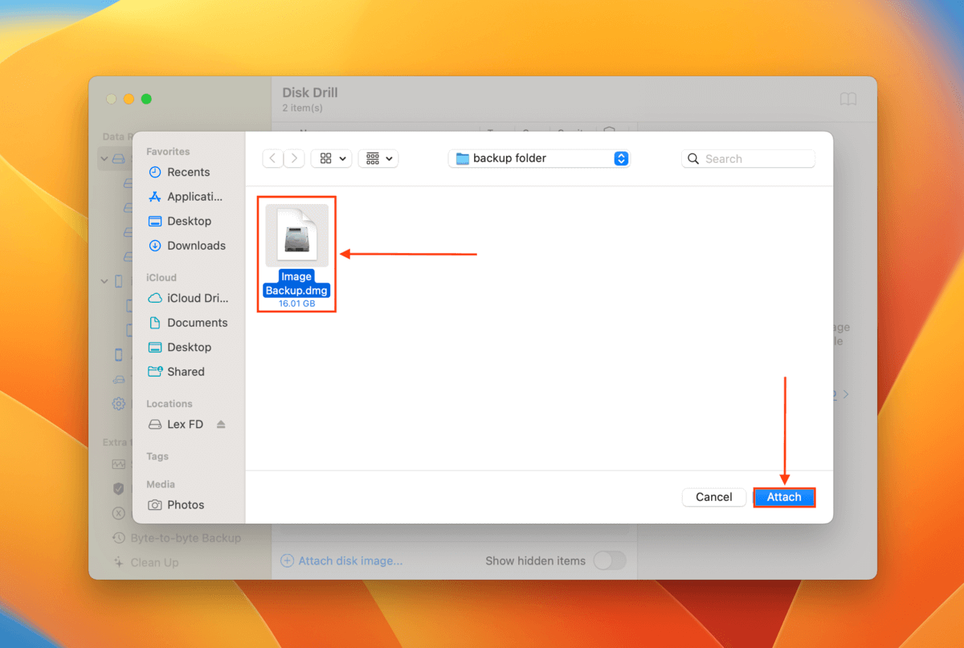
Task: Go forward with the right chevron
Action: click(x=295, y=158)
